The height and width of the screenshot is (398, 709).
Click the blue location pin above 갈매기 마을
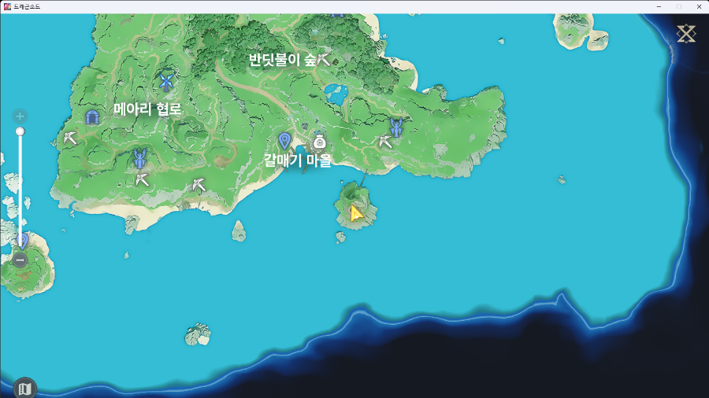click(x=285, y=141)
